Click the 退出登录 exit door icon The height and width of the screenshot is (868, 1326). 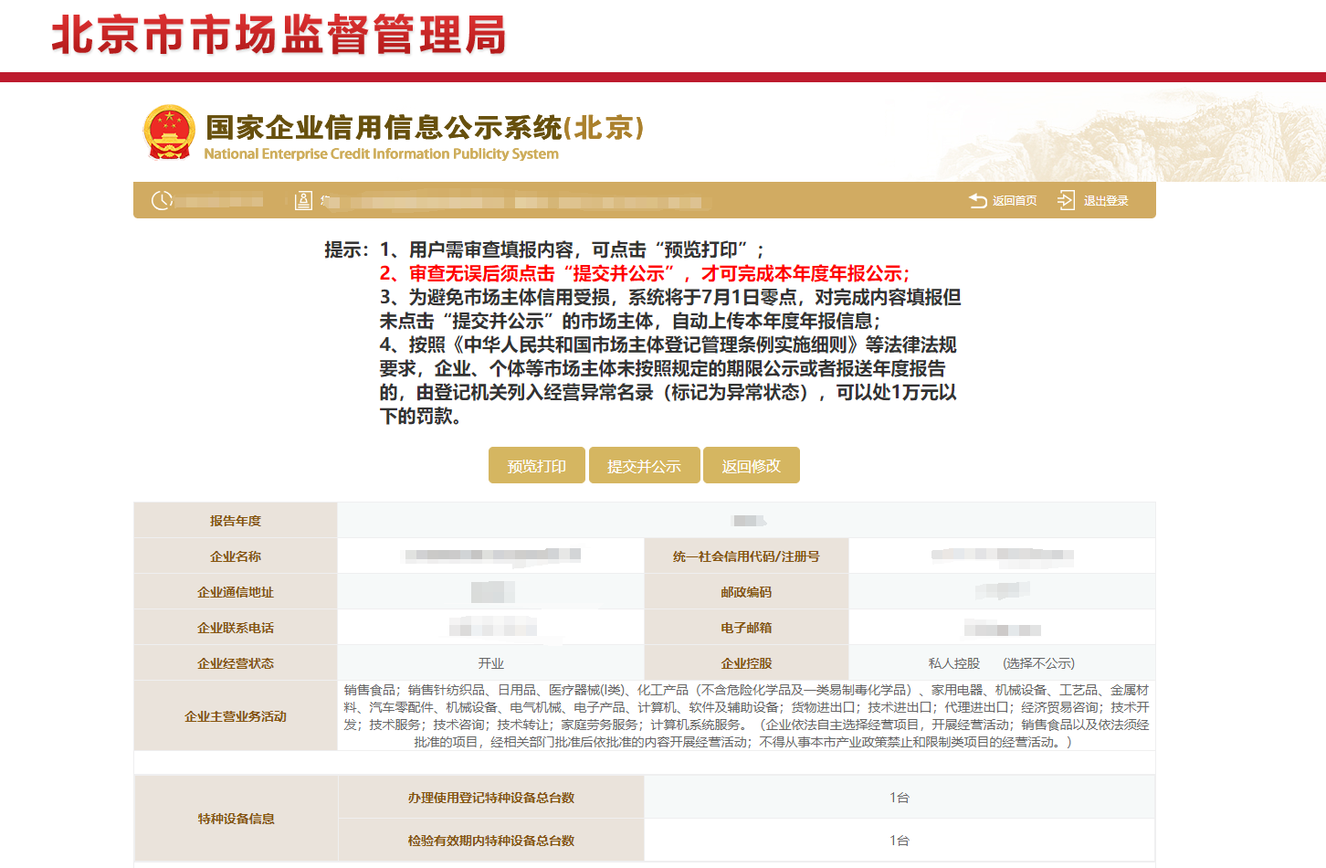(x=1067, y=200)
